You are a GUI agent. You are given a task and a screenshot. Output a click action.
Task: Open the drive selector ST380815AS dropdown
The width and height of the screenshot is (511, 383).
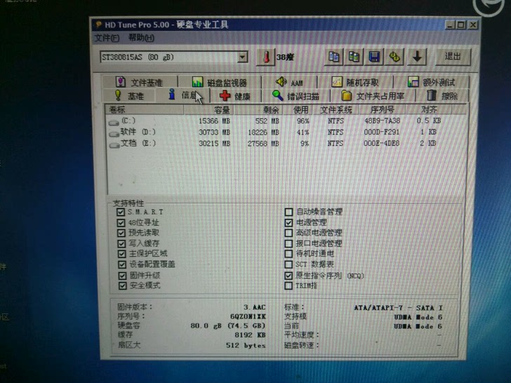(x=241, y=58)
